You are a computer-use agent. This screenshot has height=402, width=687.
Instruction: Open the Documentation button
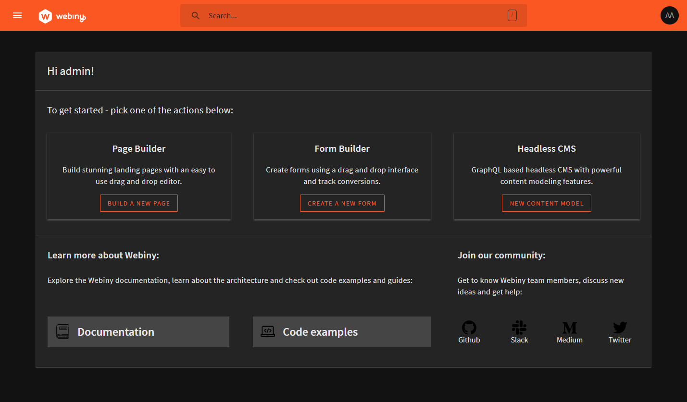pos(138,331)
